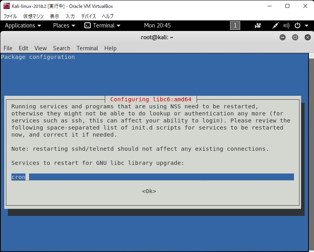The width and height of the screenshot is (314, 252).
Task: Click the network connection icon in the panel
Action: click(276, 26)
